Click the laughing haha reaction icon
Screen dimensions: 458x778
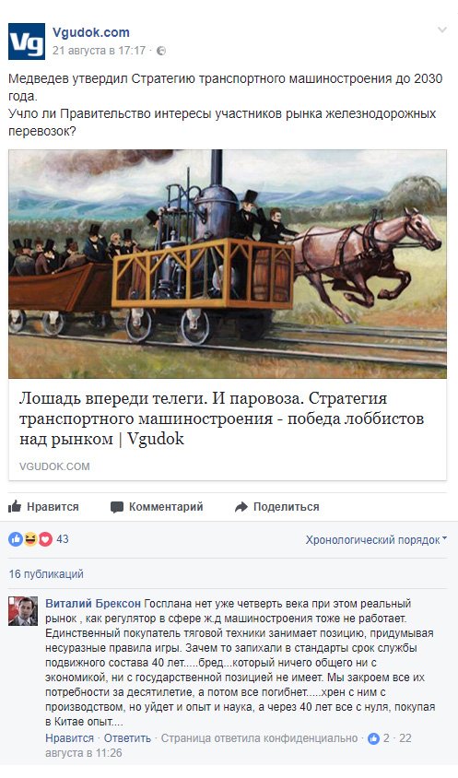pos(30,539)
